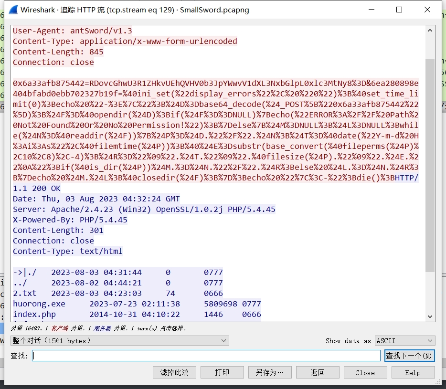Click the Content-Length: 301 response line

point(58,231)
